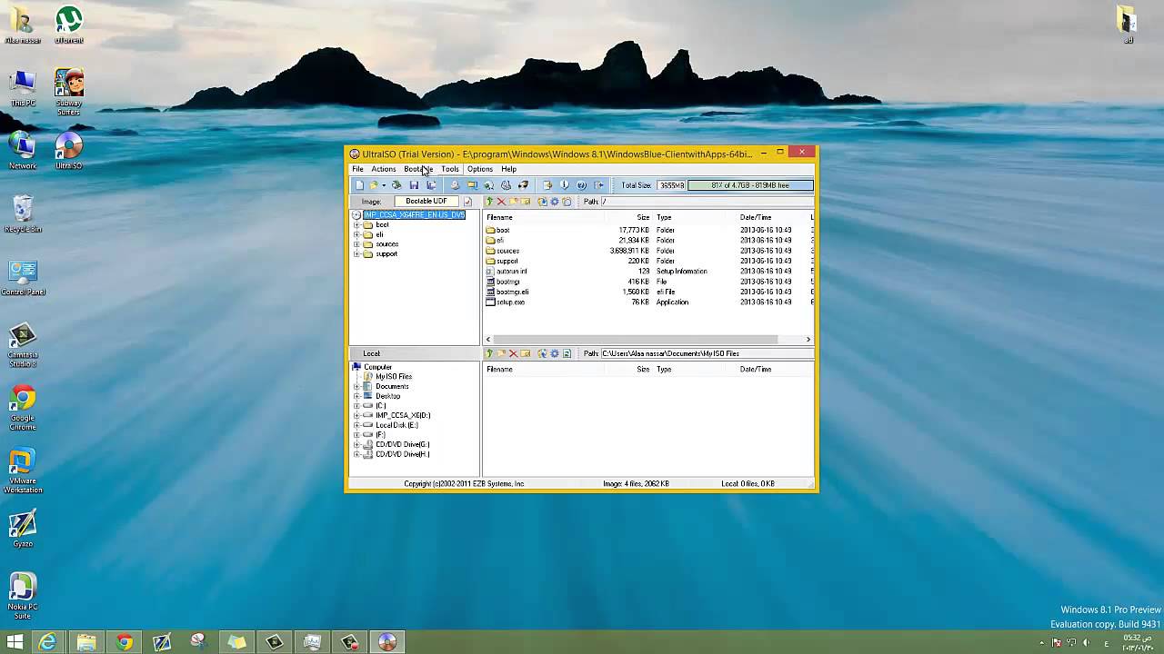Click the refresh icon in the Local pane toolbar

tap(567, 353)
